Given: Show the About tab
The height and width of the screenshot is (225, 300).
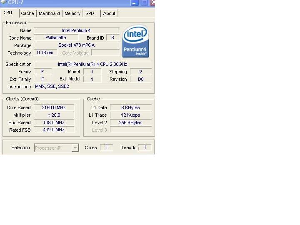Looking at the screenshot, I should [x=109, y=13].
